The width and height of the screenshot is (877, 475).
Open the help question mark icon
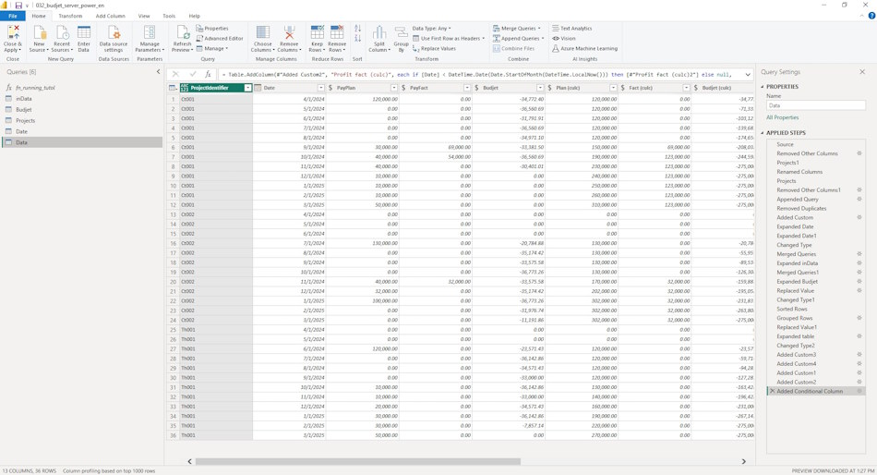click(x=871, y=16)
